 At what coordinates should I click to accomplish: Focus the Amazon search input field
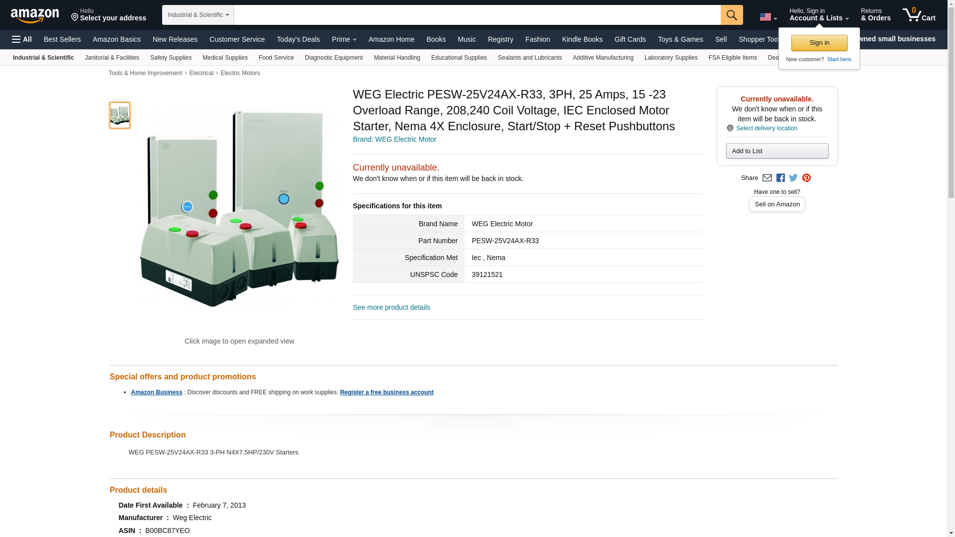point(477,15)
